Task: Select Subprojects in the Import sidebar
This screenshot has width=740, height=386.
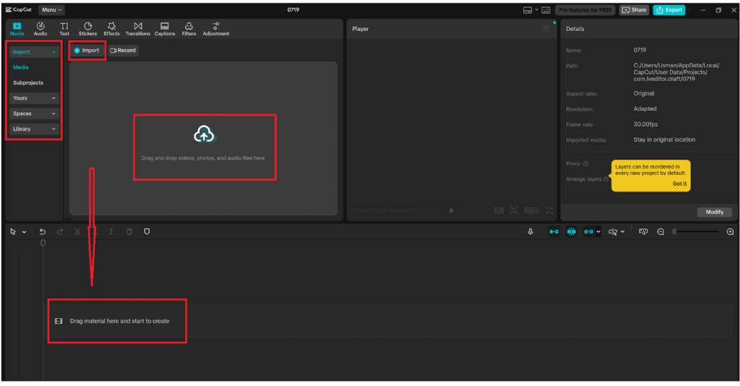Action: point(28,83)
